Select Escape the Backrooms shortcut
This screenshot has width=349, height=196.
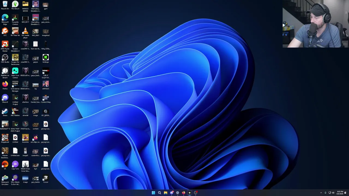[15, 60]
